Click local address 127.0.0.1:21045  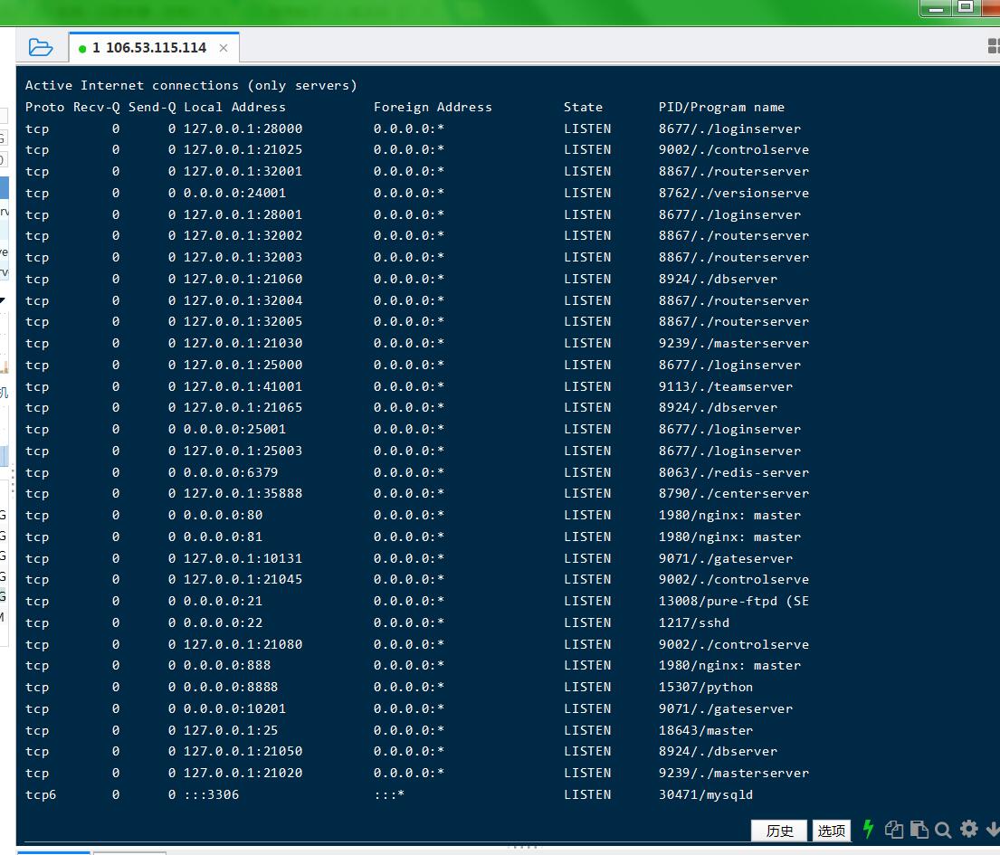[x=243, y=580]
